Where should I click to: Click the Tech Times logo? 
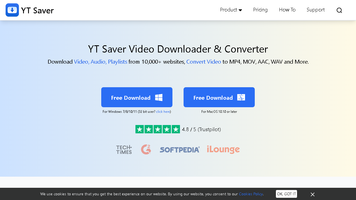124,149
